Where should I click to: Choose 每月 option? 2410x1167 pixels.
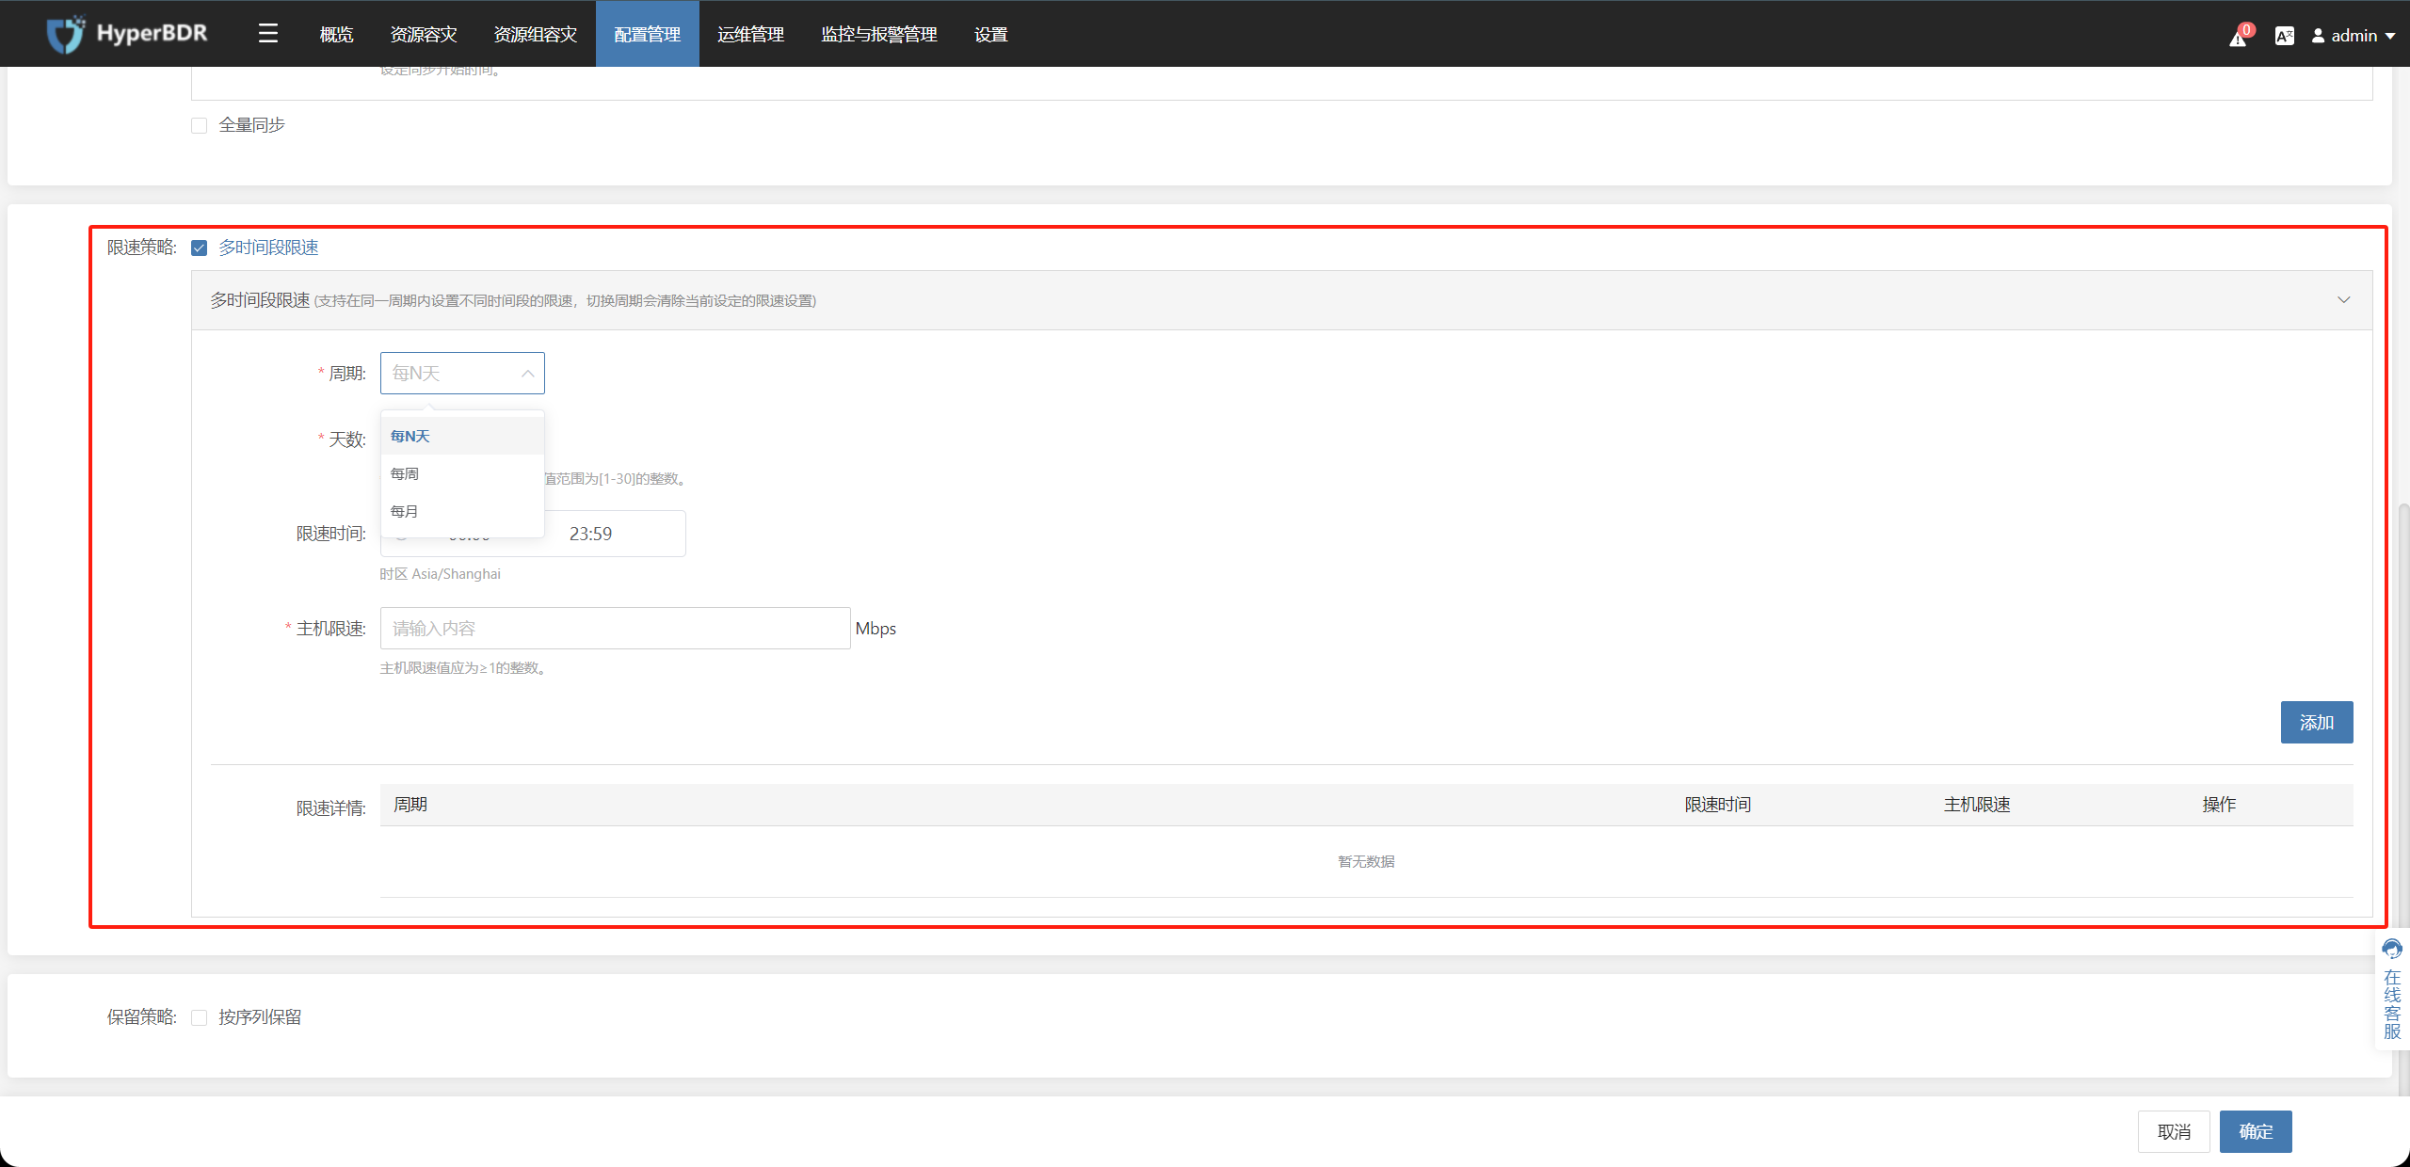(462, 511)
